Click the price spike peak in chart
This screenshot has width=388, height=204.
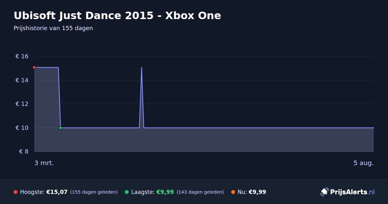[x=142, y=68]
